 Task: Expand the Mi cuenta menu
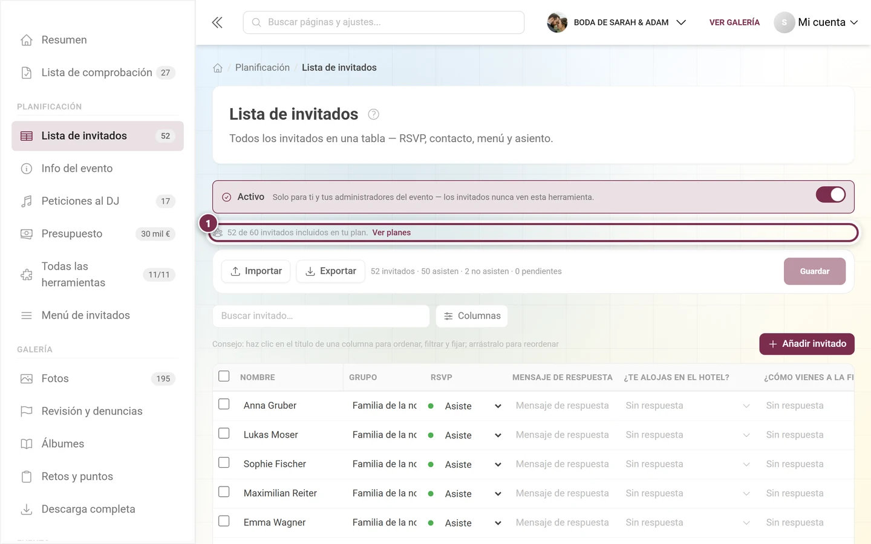[816, 22]
